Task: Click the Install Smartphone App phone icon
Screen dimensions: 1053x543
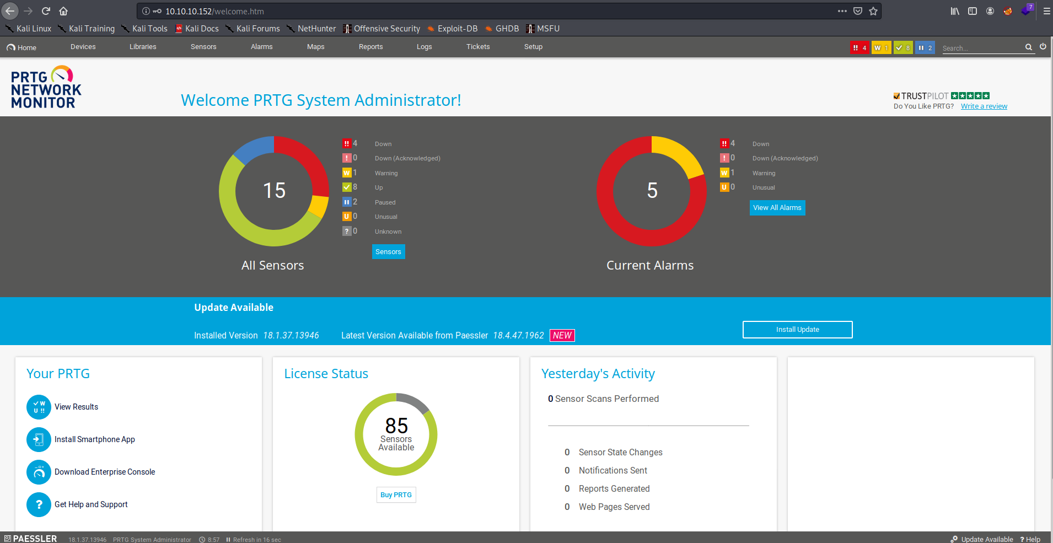Action: click(x=38, y=439)
